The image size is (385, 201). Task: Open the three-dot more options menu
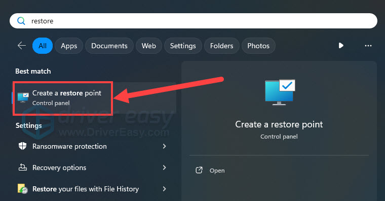[x=368, y=46]
